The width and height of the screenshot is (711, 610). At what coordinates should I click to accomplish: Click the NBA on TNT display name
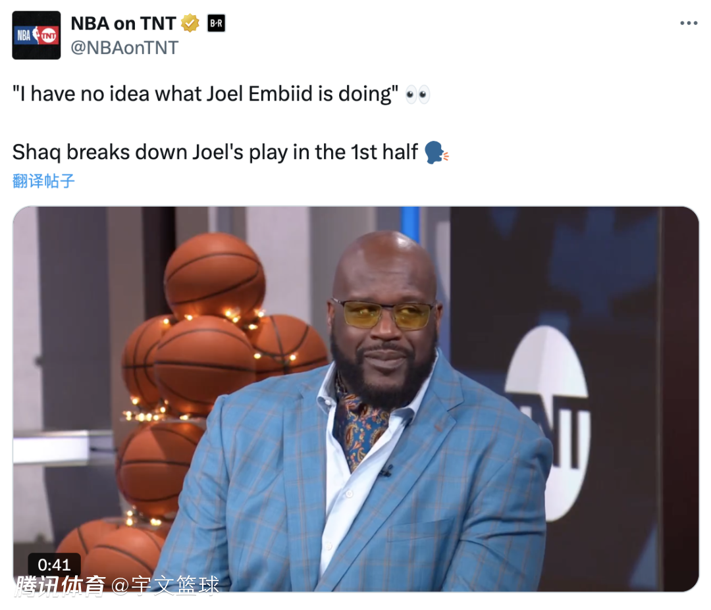[123, 24]
